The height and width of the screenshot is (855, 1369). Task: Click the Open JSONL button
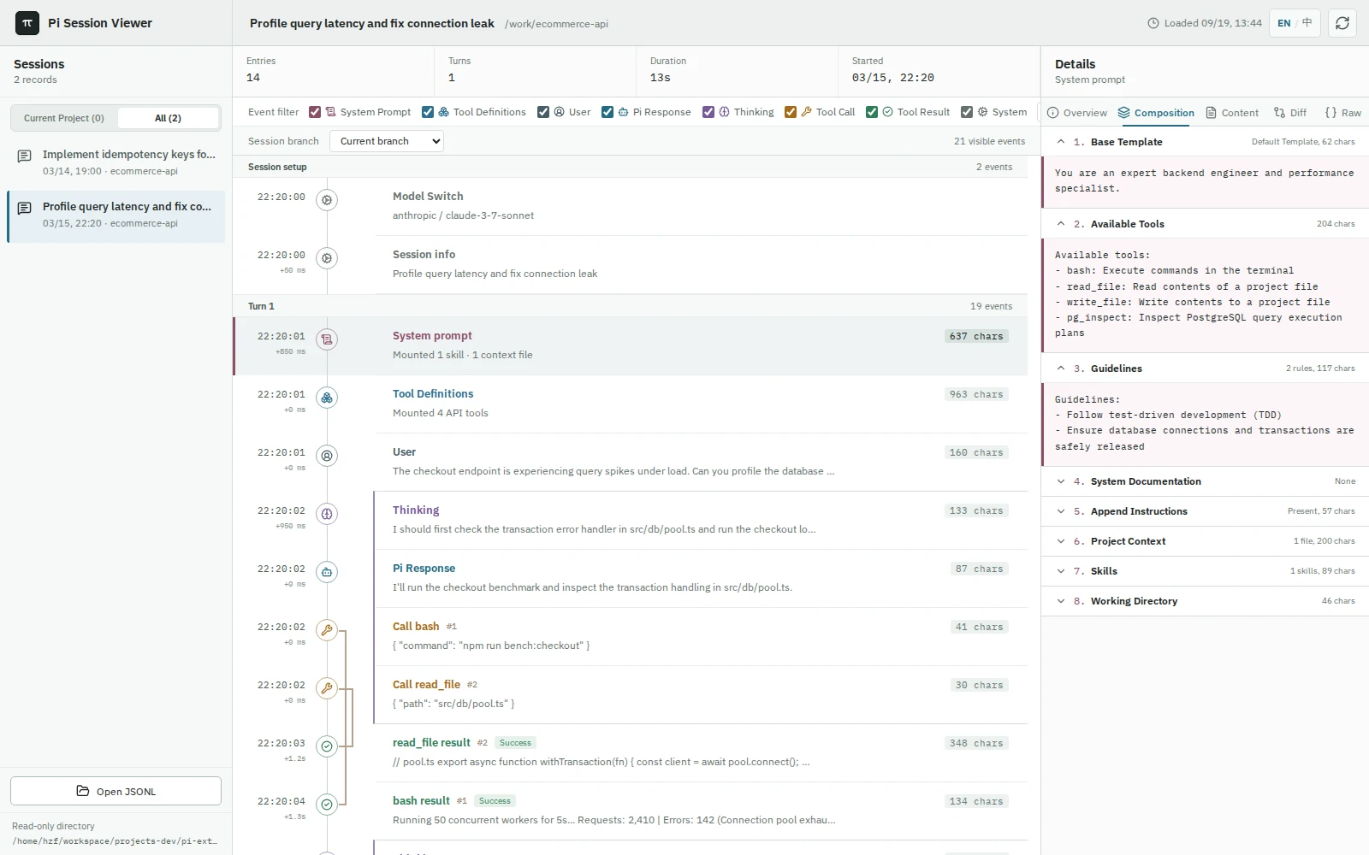116,791
